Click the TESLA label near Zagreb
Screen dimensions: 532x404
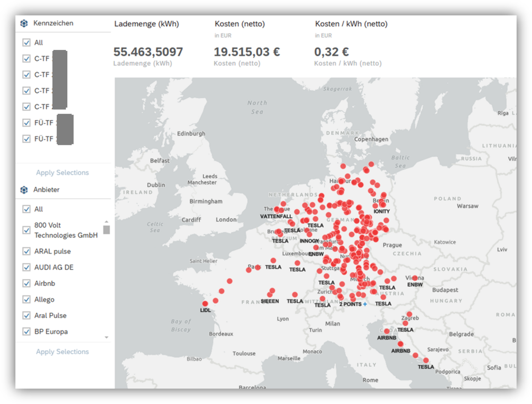point(406,329)
